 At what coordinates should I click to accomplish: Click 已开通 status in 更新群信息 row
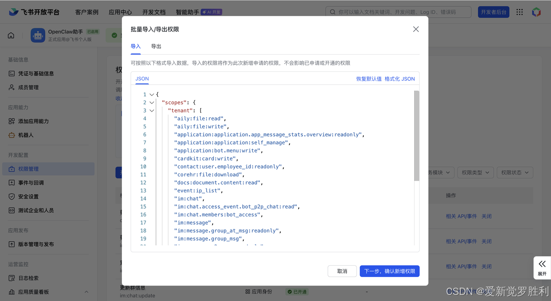[297, 292]
